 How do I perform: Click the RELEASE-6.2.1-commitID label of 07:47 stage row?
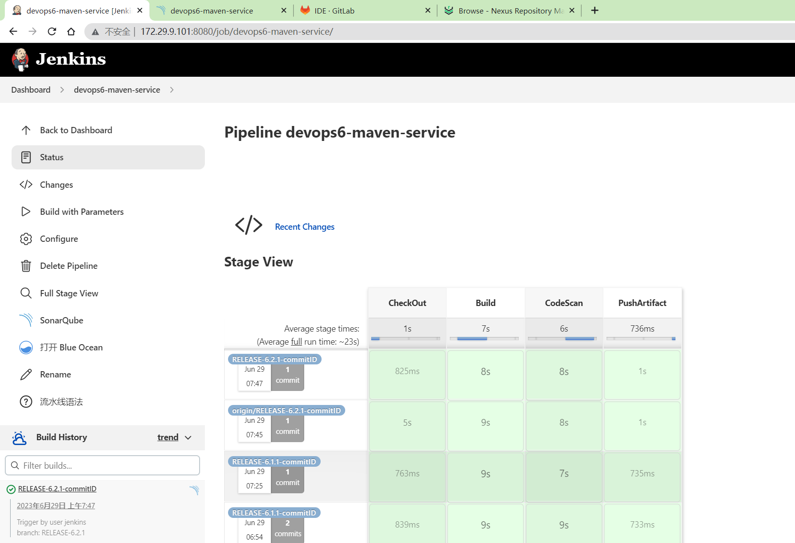(x=275, y=360)
